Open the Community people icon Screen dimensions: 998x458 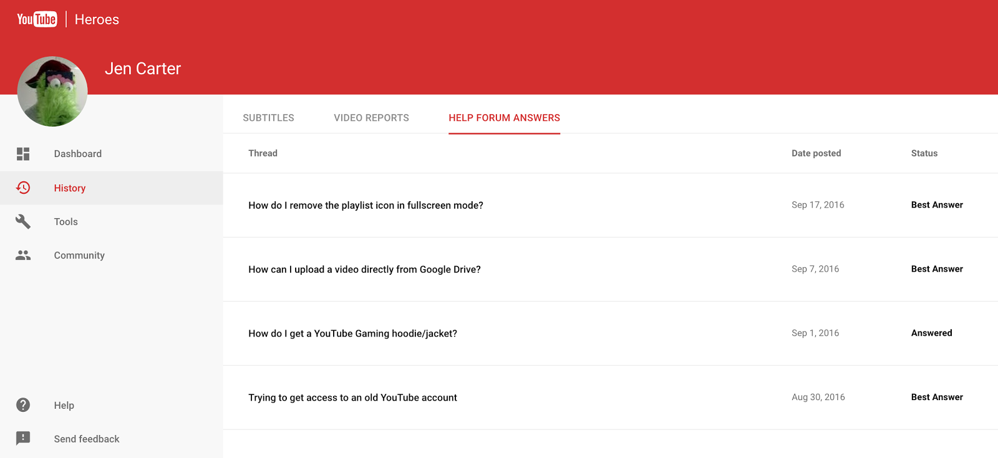click(x=23, y=255)
